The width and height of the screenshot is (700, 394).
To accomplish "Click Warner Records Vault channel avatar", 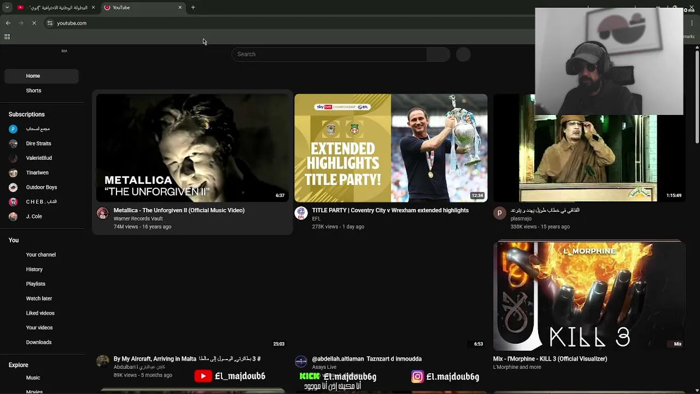I will [x=103, y=213].
